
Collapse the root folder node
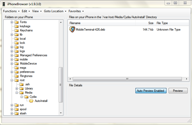click(x=12, y=80)
